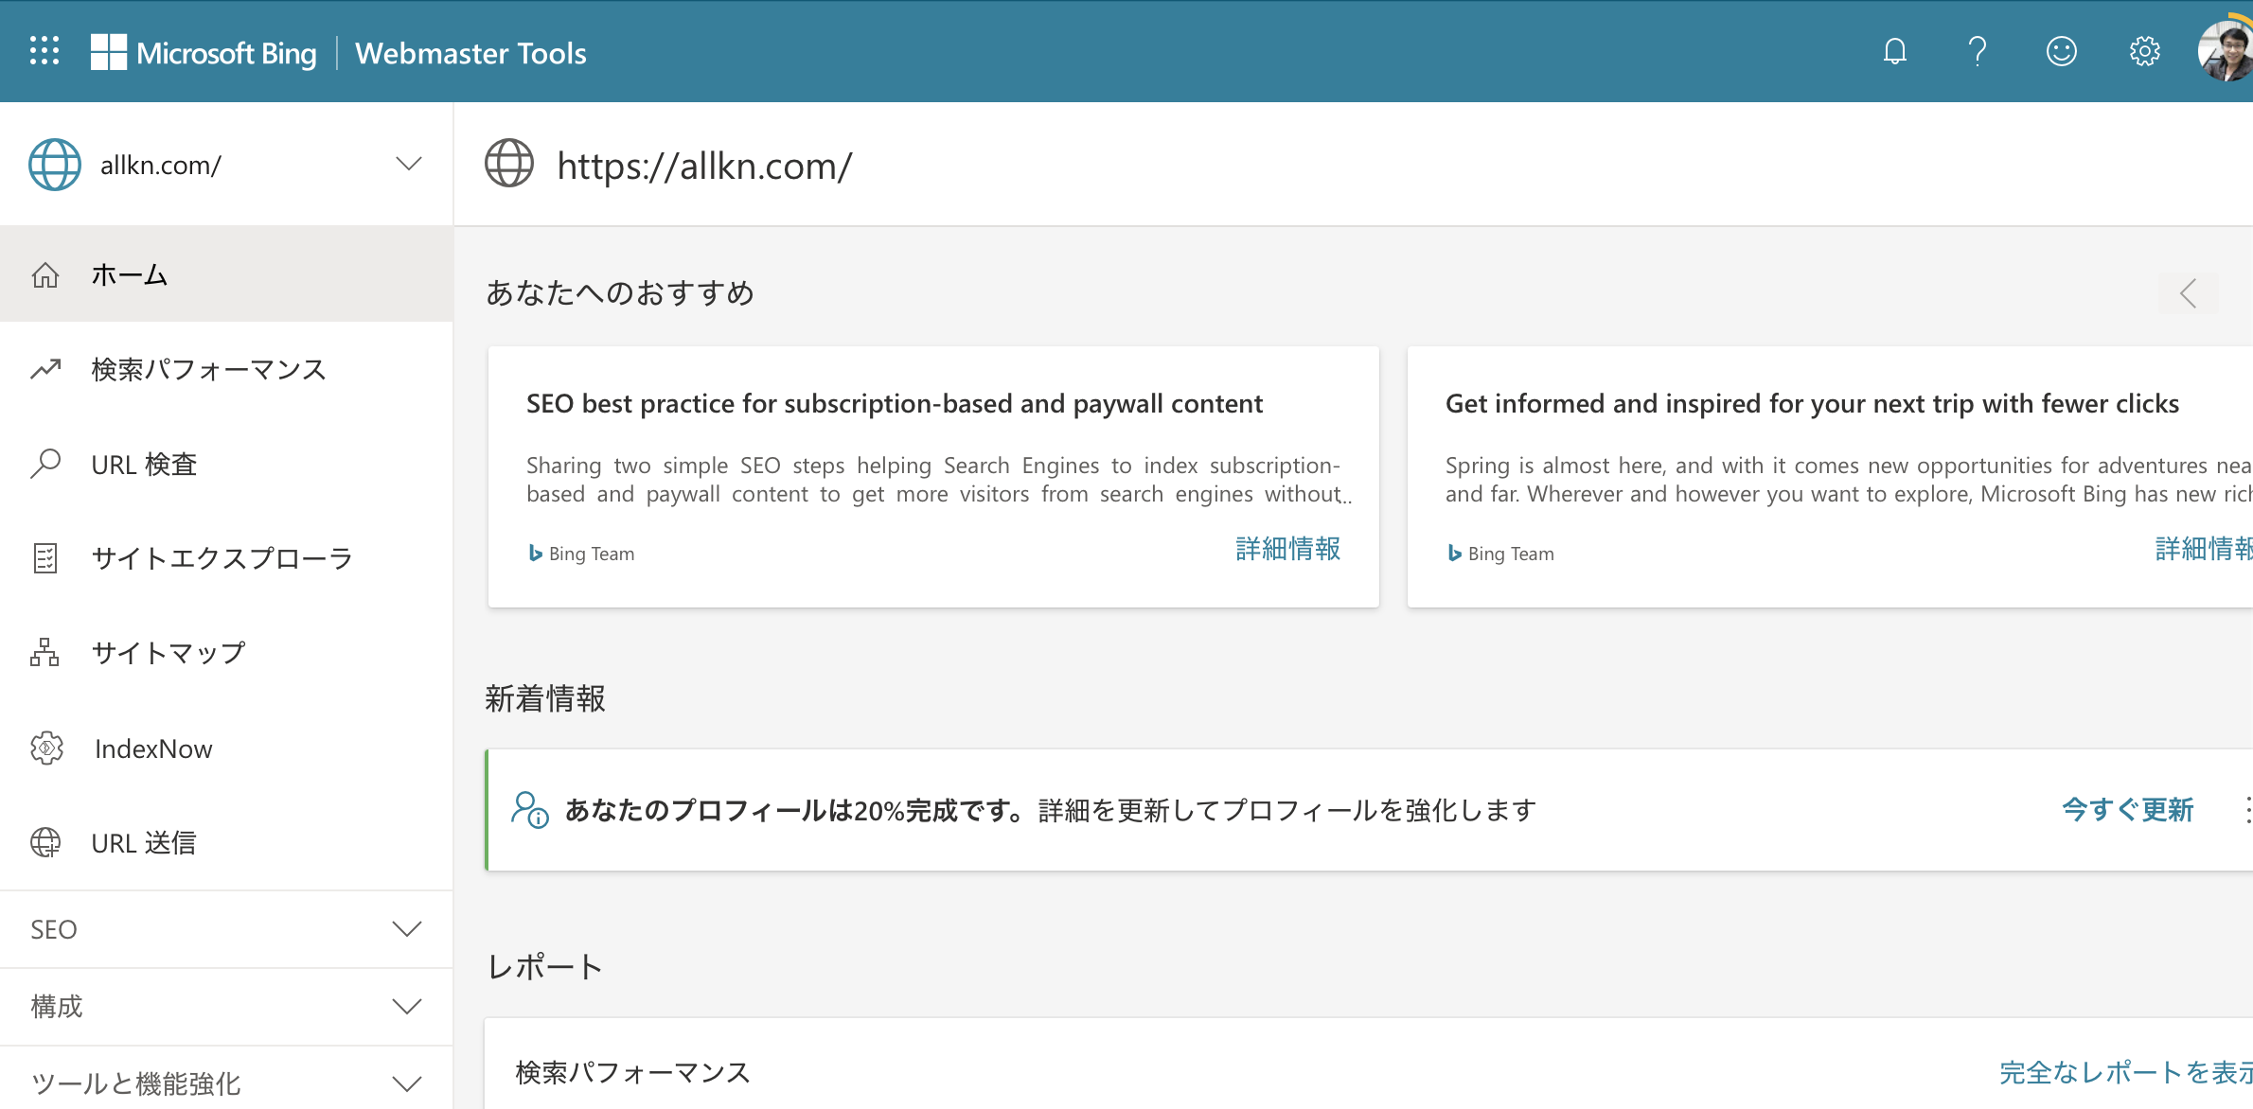Click 今すぐ更新 to update profile
The height and width of the screenshot is (1109, 2253).
[2127, 810]
